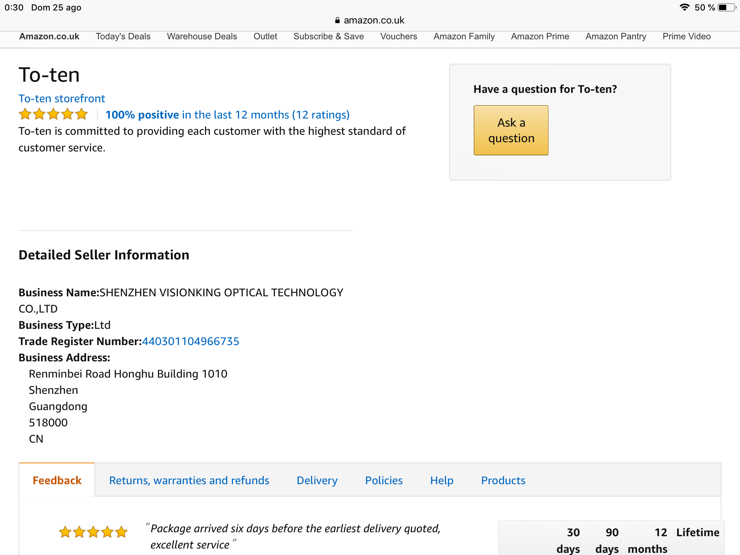Go to Today's Deals in navigation
The height and width of the screenshot is (555, 740).
pos(123,36)
